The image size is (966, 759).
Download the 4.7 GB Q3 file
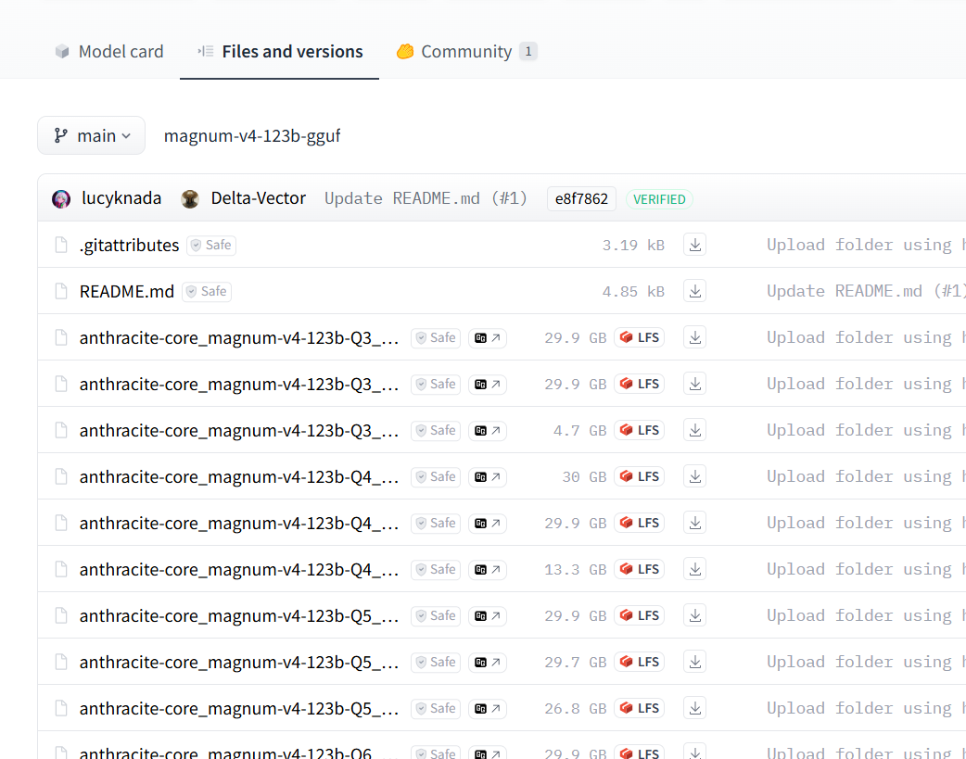point(694,430)
